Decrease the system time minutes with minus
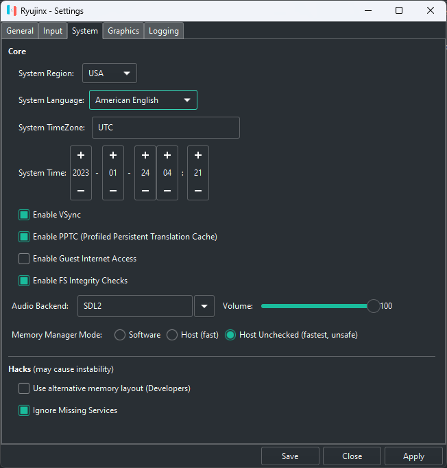Image resolution: width=447 pixels, height=468 pixels. pos(198,191)
